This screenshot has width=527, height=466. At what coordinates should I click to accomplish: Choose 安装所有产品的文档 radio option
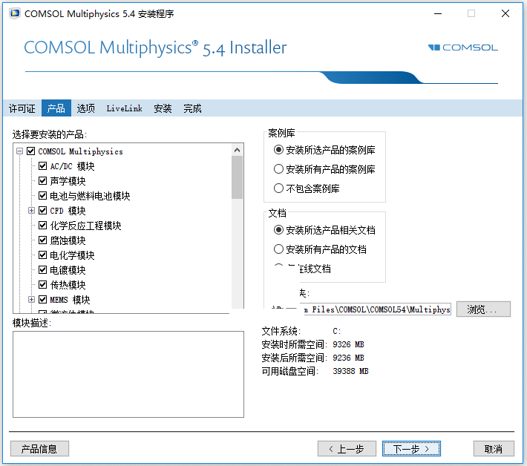point(278,249)
